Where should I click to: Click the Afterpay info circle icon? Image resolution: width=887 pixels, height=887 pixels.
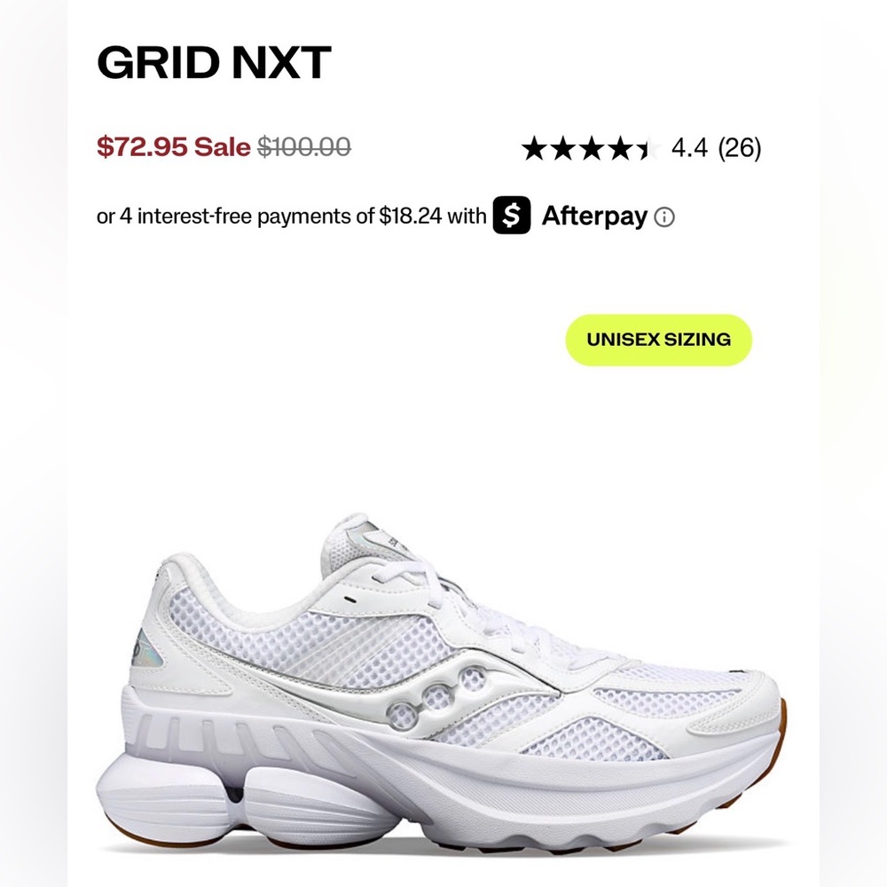click(664, 217)
